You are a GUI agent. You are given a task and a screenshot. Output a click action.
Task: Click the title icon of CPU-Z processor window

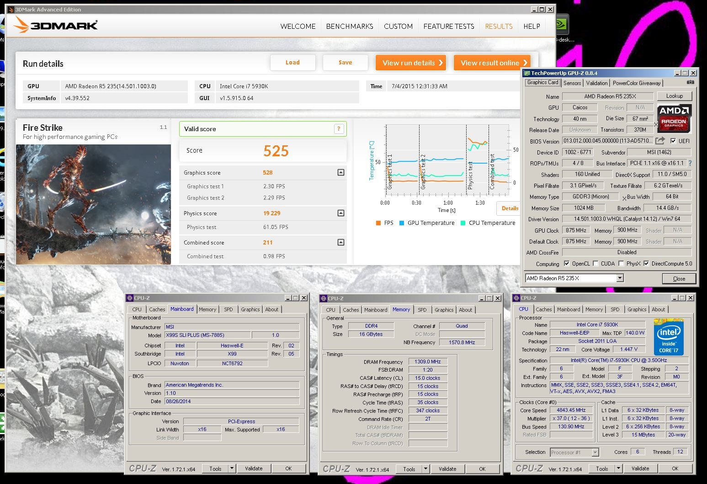516,298
